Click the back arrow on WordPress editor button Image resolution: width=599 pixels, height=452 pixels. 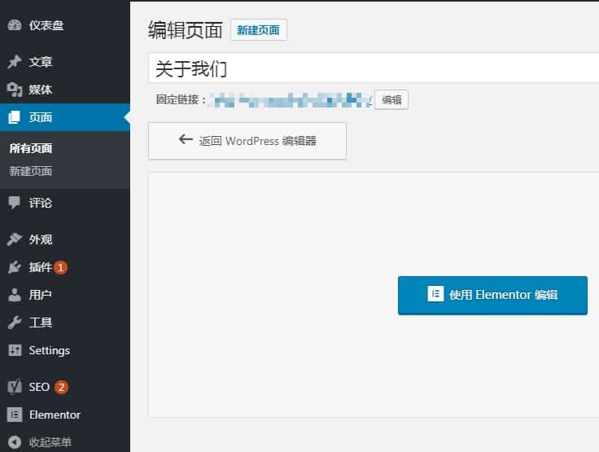click(186, 139)
